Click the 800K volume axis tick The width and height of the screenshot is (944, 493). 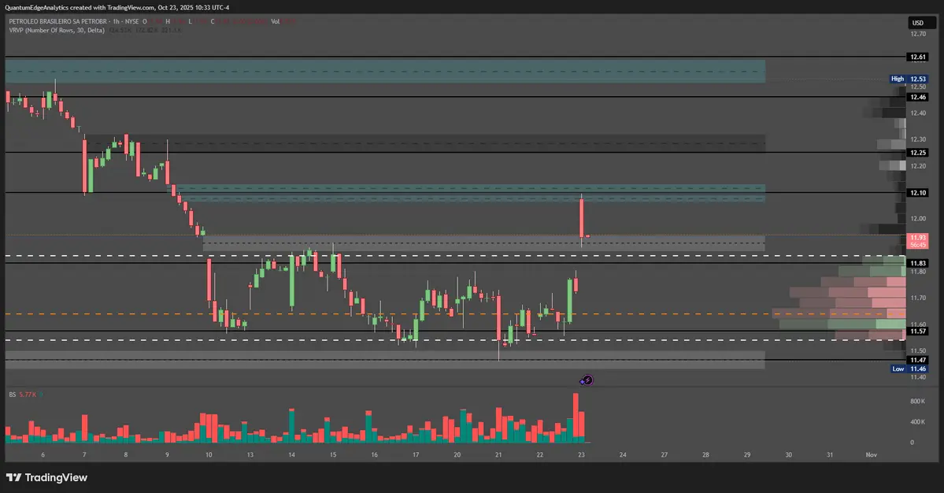point(917,402)
